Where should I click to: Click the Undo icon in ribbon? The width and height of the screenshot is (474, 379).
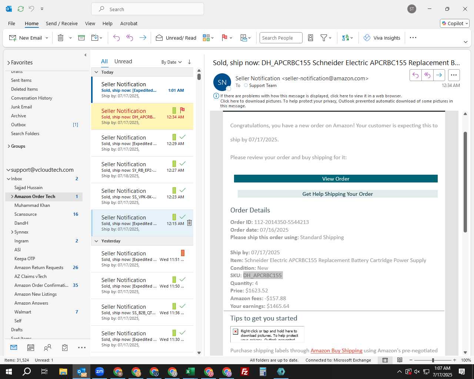click(x=116, y=38)
